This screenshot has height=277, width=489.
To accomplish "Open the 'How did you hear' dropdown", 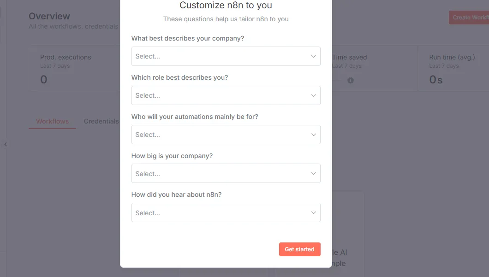I will point(226,212).
